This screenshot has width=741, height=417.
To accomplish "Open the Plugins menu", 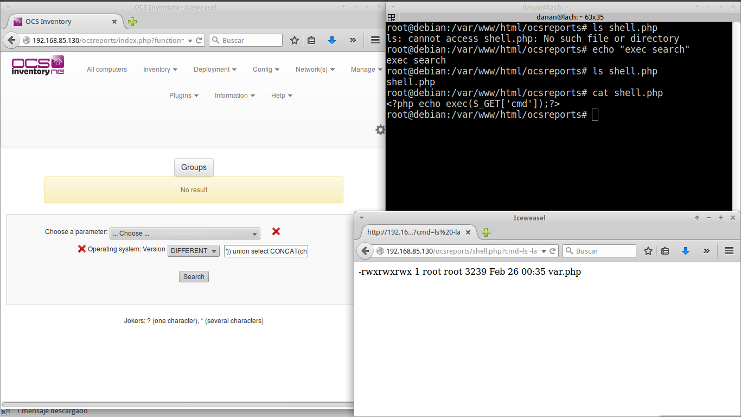I will click(184, 96).
